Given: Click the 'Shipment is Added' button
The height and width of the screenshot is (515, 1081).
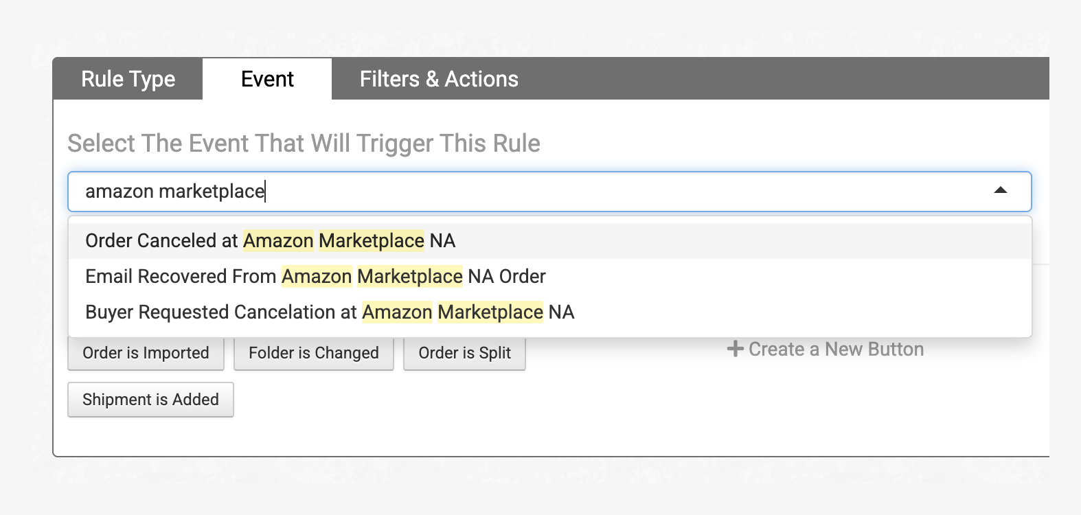Looking at the screenshot, I should coord(150,400).
